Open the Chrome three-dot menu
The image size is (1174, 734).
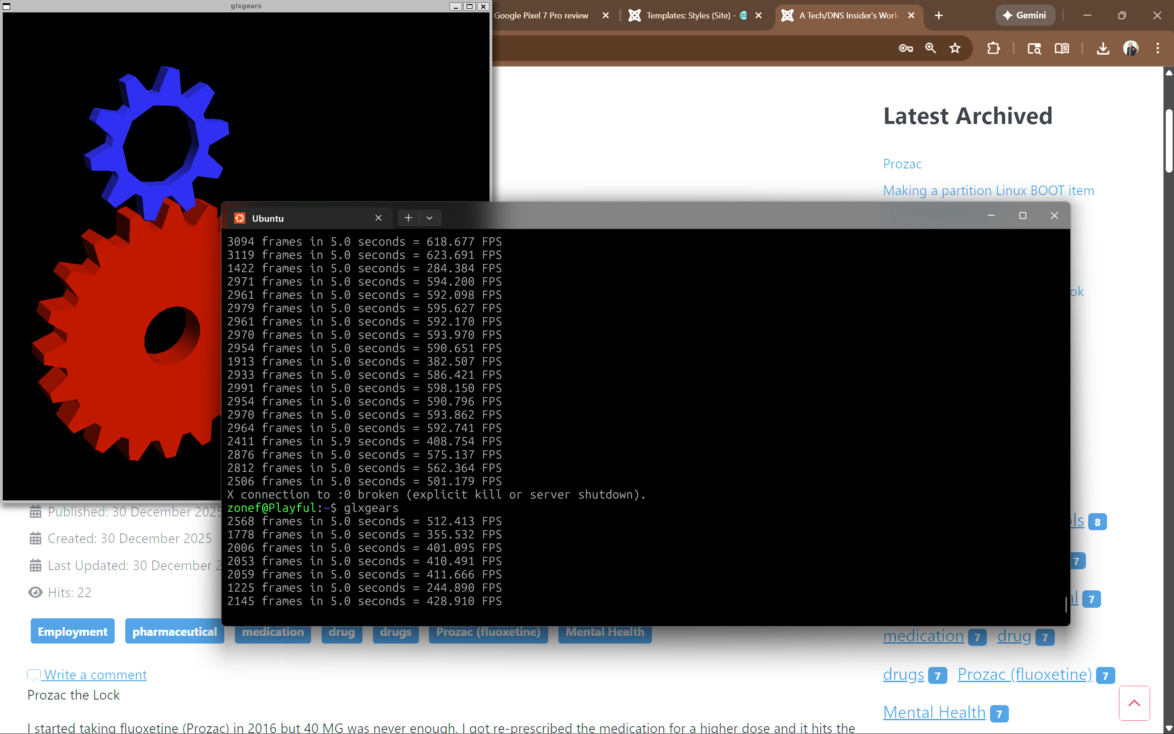1157,48
